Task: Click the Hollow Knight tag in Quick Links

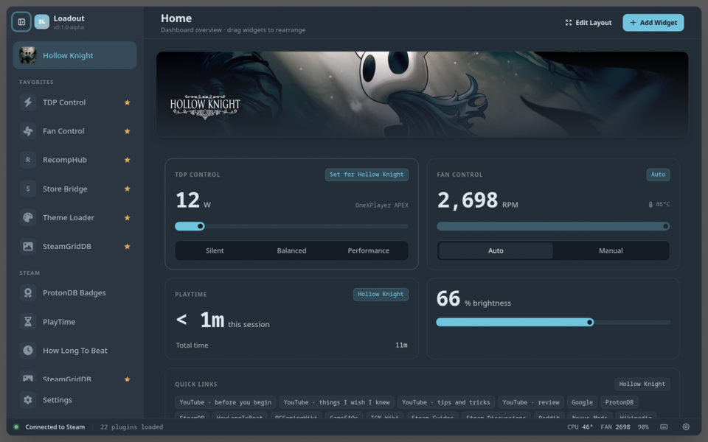Action: (x=642, y=384)
